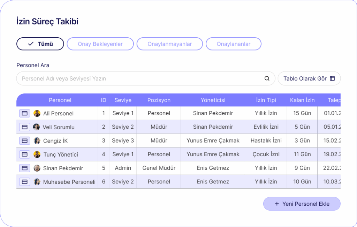
Task: Switch to Onaylananlar filter
Action: click(x=233, y=44)
